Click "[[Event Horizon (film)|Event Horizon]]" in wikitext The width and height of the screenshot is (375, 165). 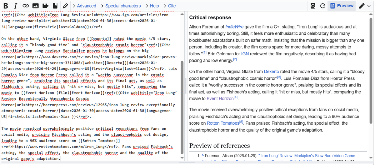63,93
